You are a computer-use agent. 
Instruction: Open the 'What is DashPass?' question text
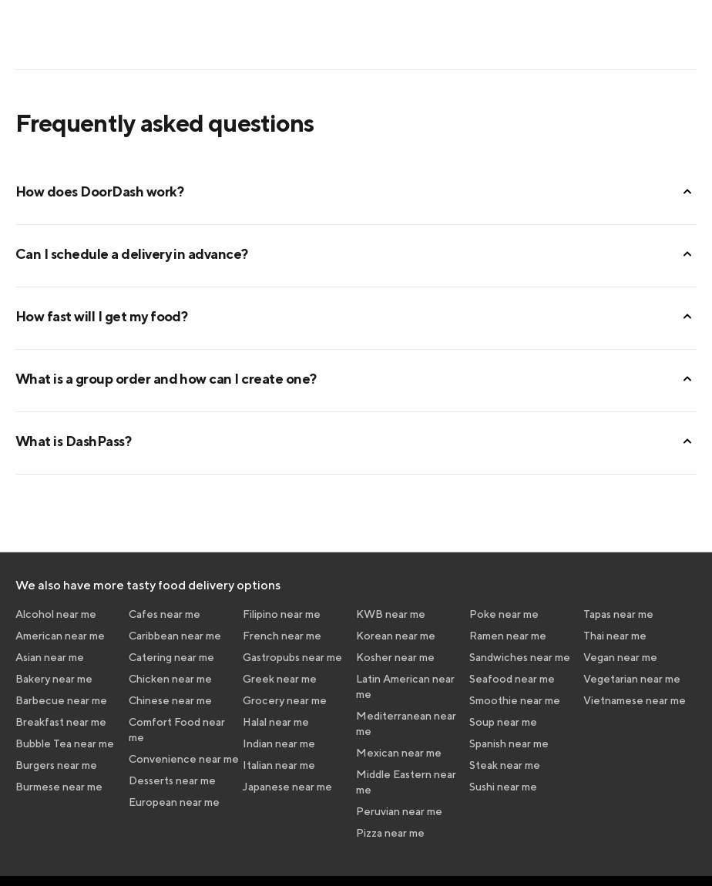click(74, 441)
